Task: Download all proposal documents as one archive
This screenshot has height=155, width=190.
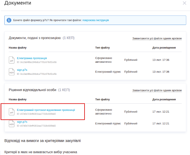Action: [157, 38]
